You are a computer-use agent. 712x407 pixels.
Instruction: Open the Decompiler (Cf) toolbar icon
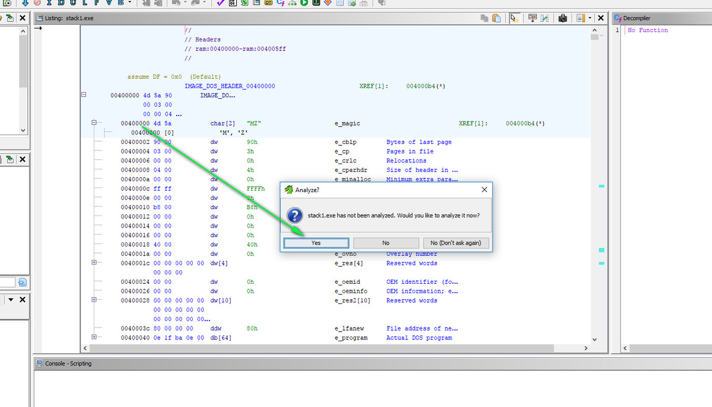(x=280, y=4)
